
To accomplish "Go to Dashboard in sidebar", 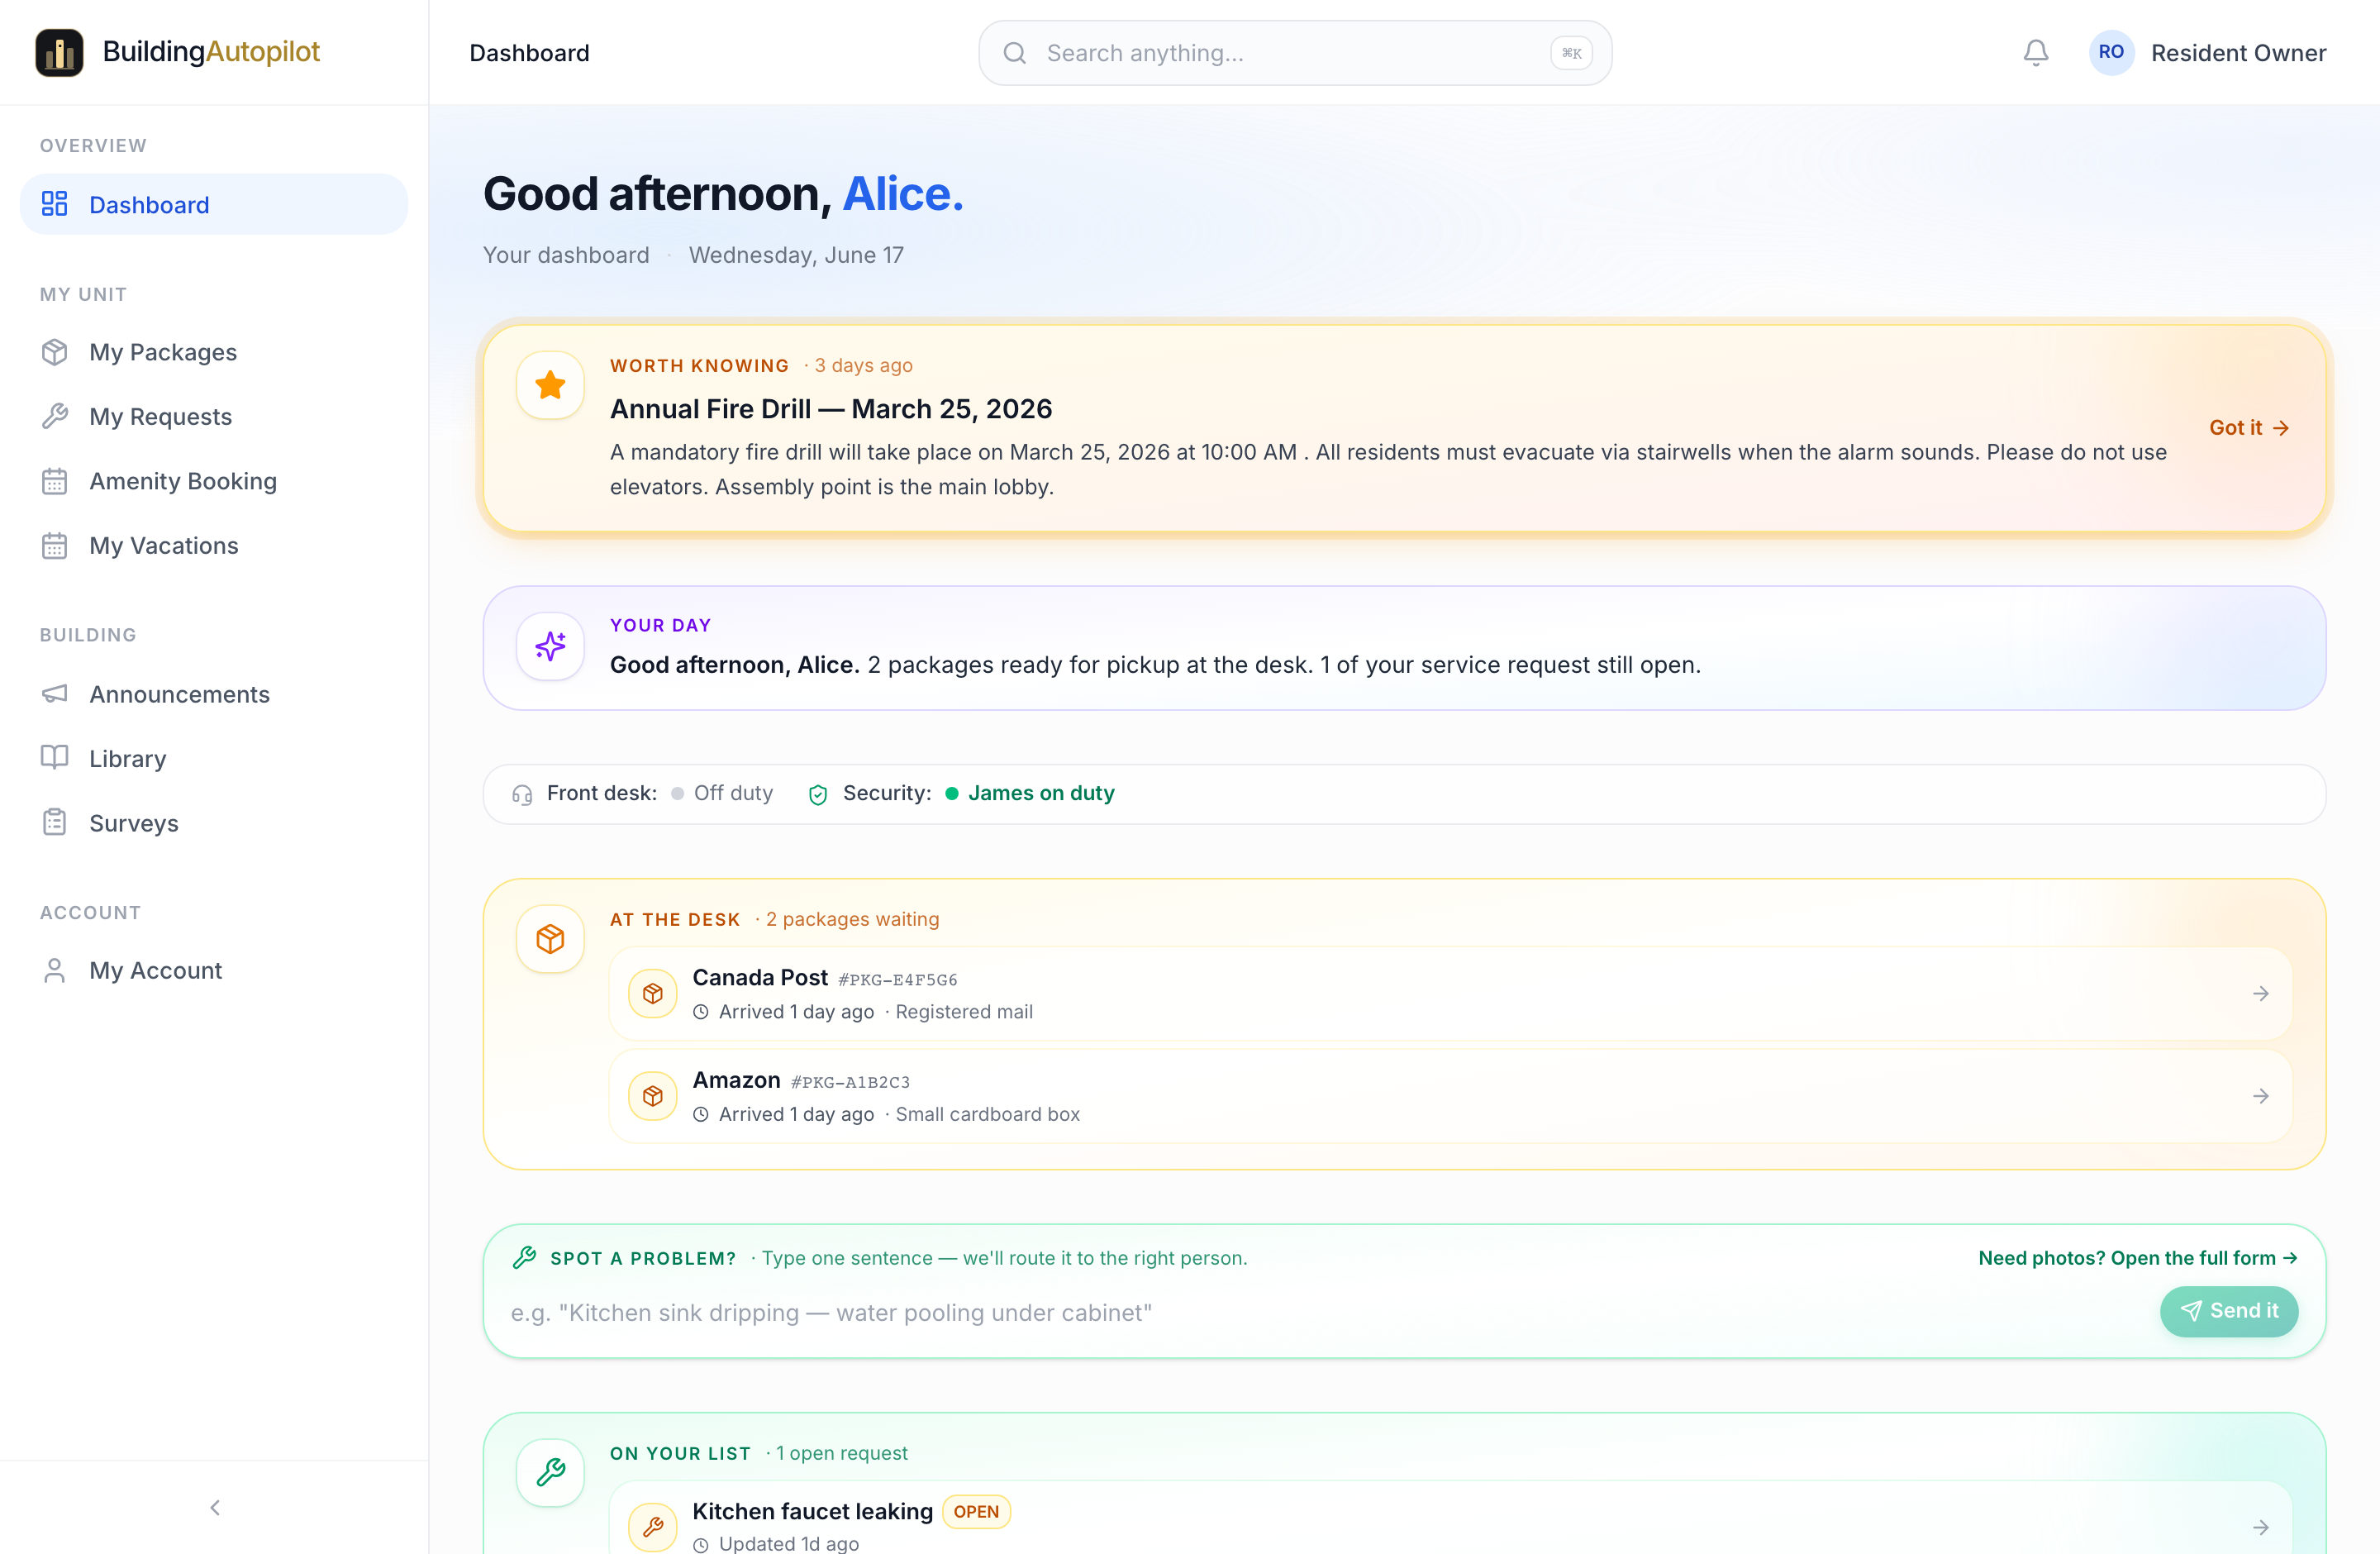I will tap(214, 204).
